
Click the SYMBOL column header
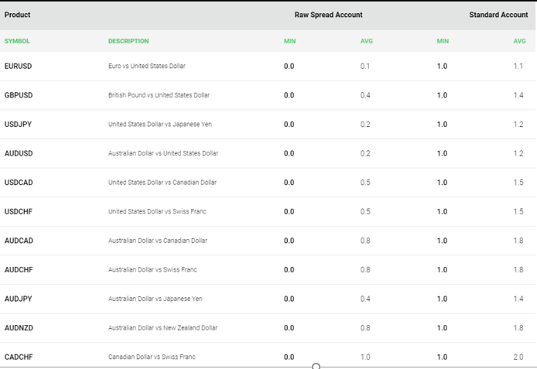17,41
